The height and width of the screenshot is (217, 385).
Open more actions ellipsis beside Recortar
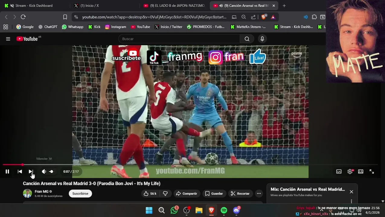click(x=259, y=193)
